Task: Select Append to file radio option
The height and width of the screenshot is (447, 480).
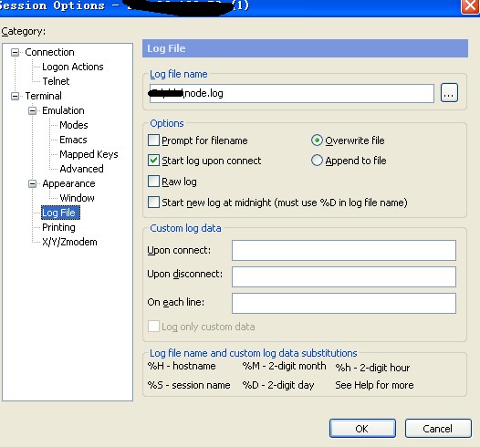Action: pos(317,161)
